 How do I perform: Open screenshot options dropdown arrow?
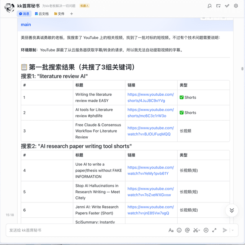(x=199, y=230)
